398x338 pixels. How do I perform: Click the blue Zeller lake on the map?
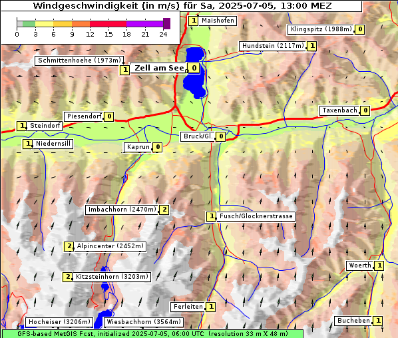pyautogui.click(x=195, y=74)
